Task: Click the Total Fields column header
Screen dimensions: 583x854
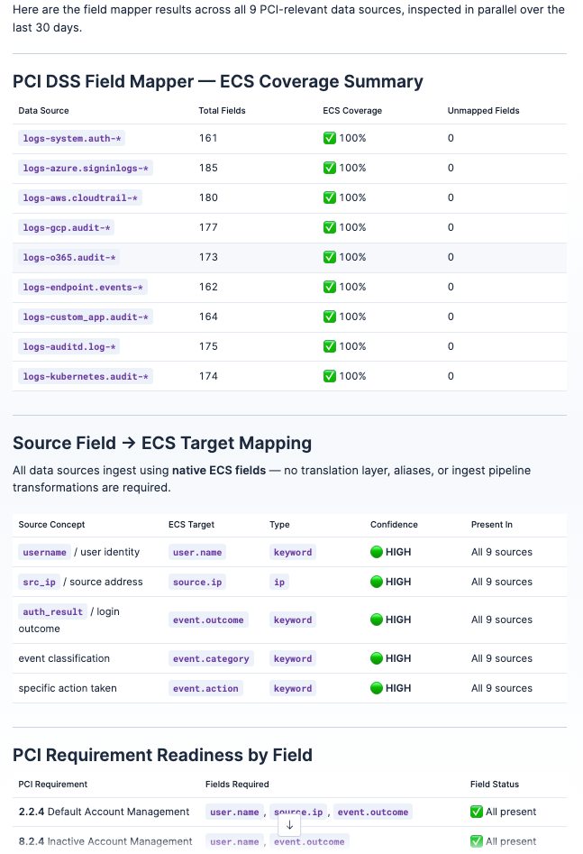Action: pyautogui.click(x=222, y=111)
